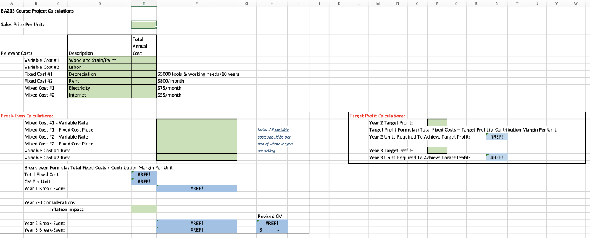
Task: Select the annual cost cell beside Electricity
Action: pyautogui.click(x=143, y=88)
